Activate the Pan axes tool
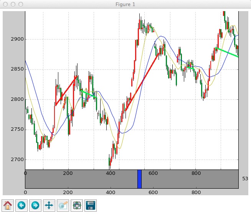Viewport: 251px width, 214px height. 49,205
